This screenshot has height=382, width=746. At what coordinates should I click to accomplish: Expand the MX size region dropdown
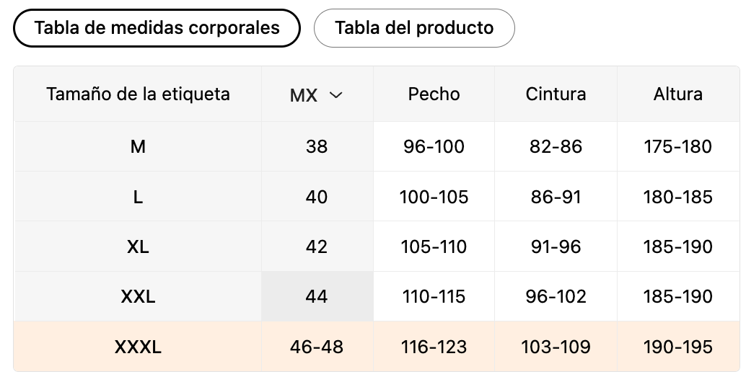(317, 95)
